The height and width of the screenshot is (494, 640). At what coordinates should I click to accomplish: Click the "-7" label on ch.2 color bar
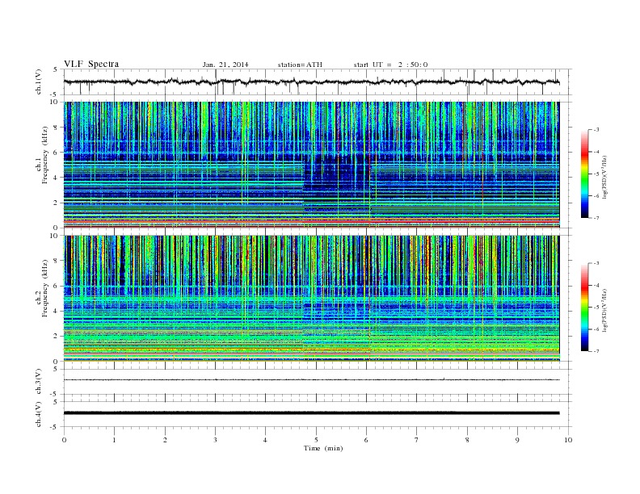[x=596, y=351]
